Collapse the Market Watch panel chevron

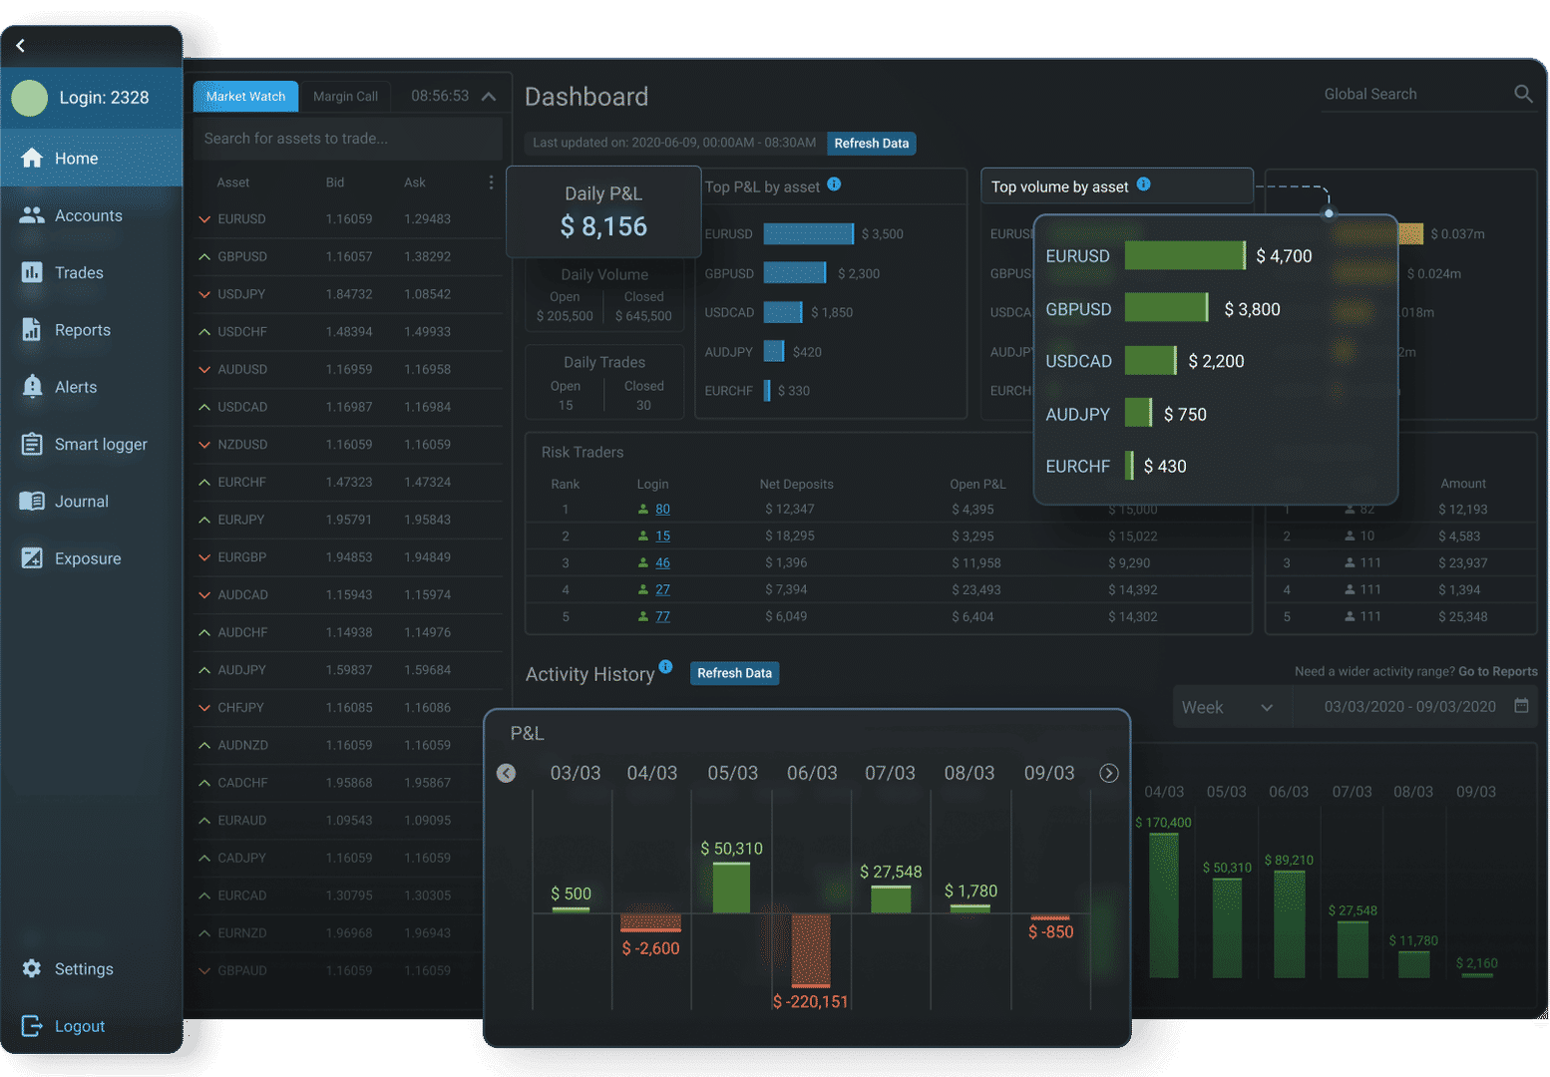[x=489, y=96]
